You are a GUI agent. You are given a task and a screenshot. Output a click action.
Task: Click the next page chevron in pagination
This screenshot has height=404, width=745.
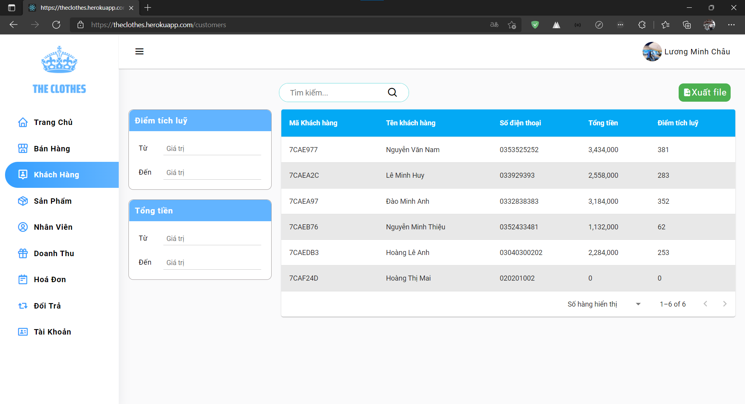coord(725,304)
